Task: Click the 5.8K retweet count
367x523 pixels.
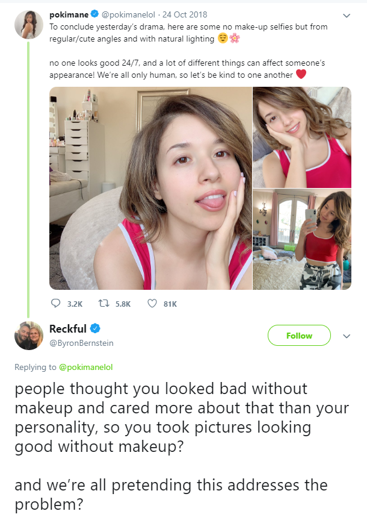Action: [x=122, y=304]
